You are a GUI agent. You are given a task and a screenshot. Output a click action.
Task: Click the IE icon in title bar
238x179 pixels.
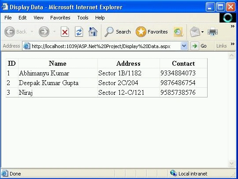pos(4,7)
